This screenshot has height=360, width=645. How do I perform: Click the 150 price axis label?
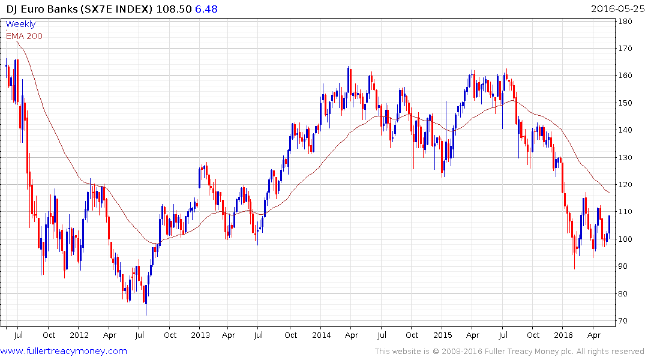[x=625, y=103]
